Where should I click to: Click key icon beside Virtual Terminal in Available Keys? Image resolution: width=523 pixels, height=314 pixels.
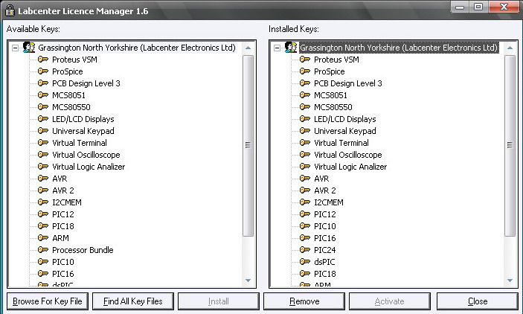43,143
